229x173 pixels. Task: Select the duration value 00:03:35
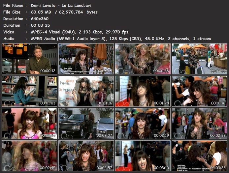40,25
